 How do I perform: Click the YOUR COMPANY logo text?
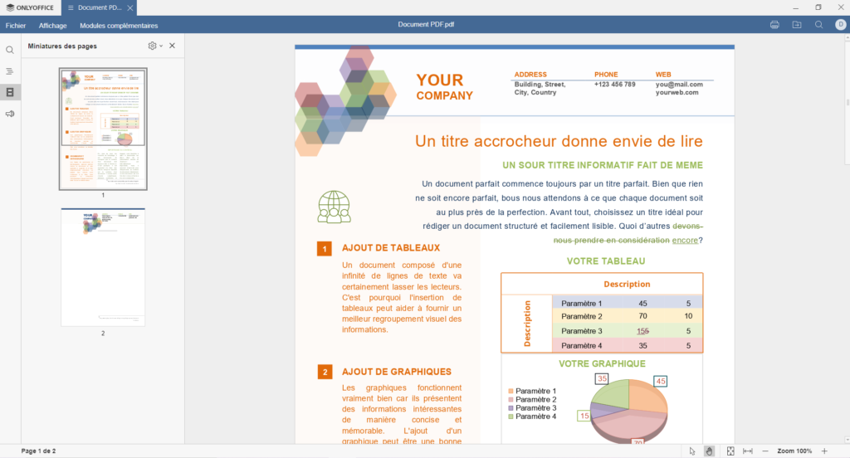tap(444, 87)
